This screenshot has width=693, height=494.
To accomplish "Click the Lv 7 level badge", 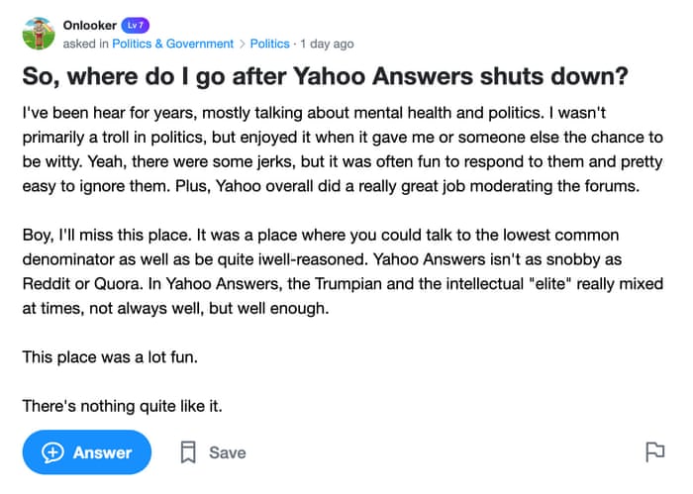I will point(136,25).
